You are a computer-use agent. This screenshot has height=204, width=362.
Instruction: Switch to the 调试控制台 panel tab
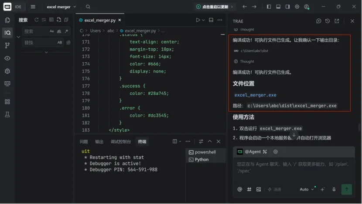point(121,142)
